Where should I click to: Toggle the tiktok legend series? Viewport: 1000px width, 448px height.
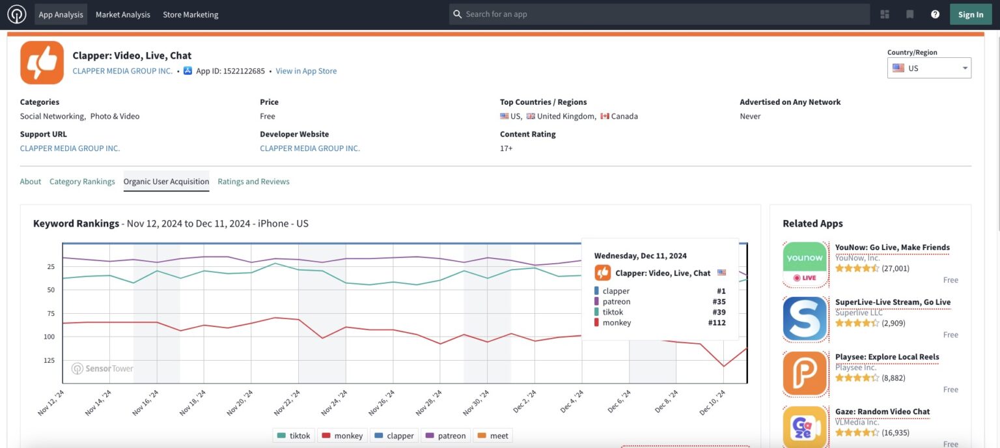294,436
